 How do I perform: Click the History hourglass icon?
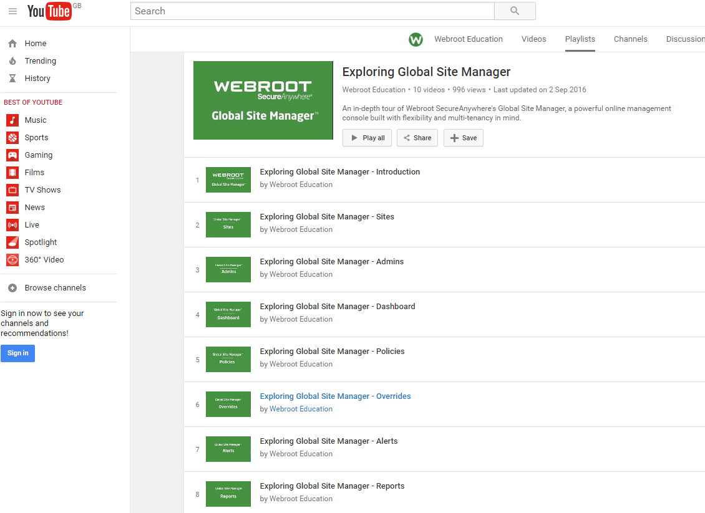[12, 78]
